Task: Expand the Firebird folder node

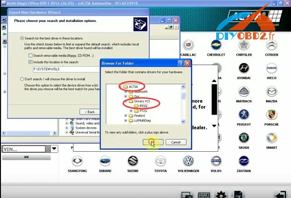Action: pos(126,116)
